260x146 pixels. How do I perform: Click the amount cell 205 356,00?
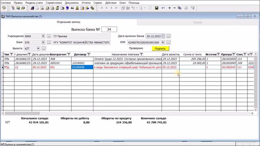(x=192, y=59)
